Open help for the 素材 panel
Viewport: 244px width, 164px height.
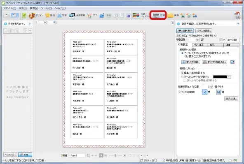29,24
